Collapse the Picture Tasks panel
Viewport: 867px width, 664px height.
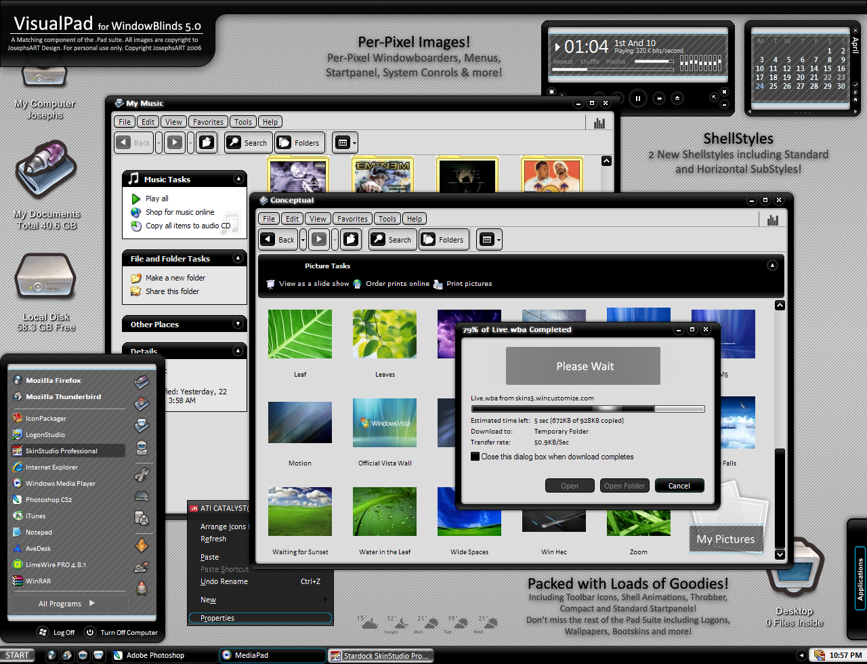[x=773, y=266]
